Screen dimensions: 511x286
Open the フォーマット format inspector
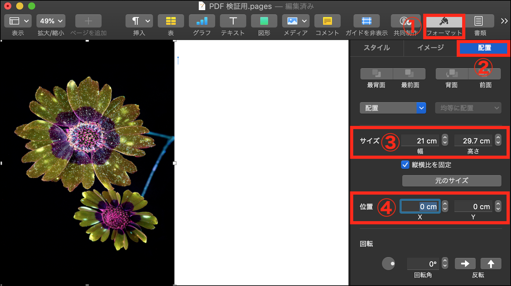coord(444,22)
